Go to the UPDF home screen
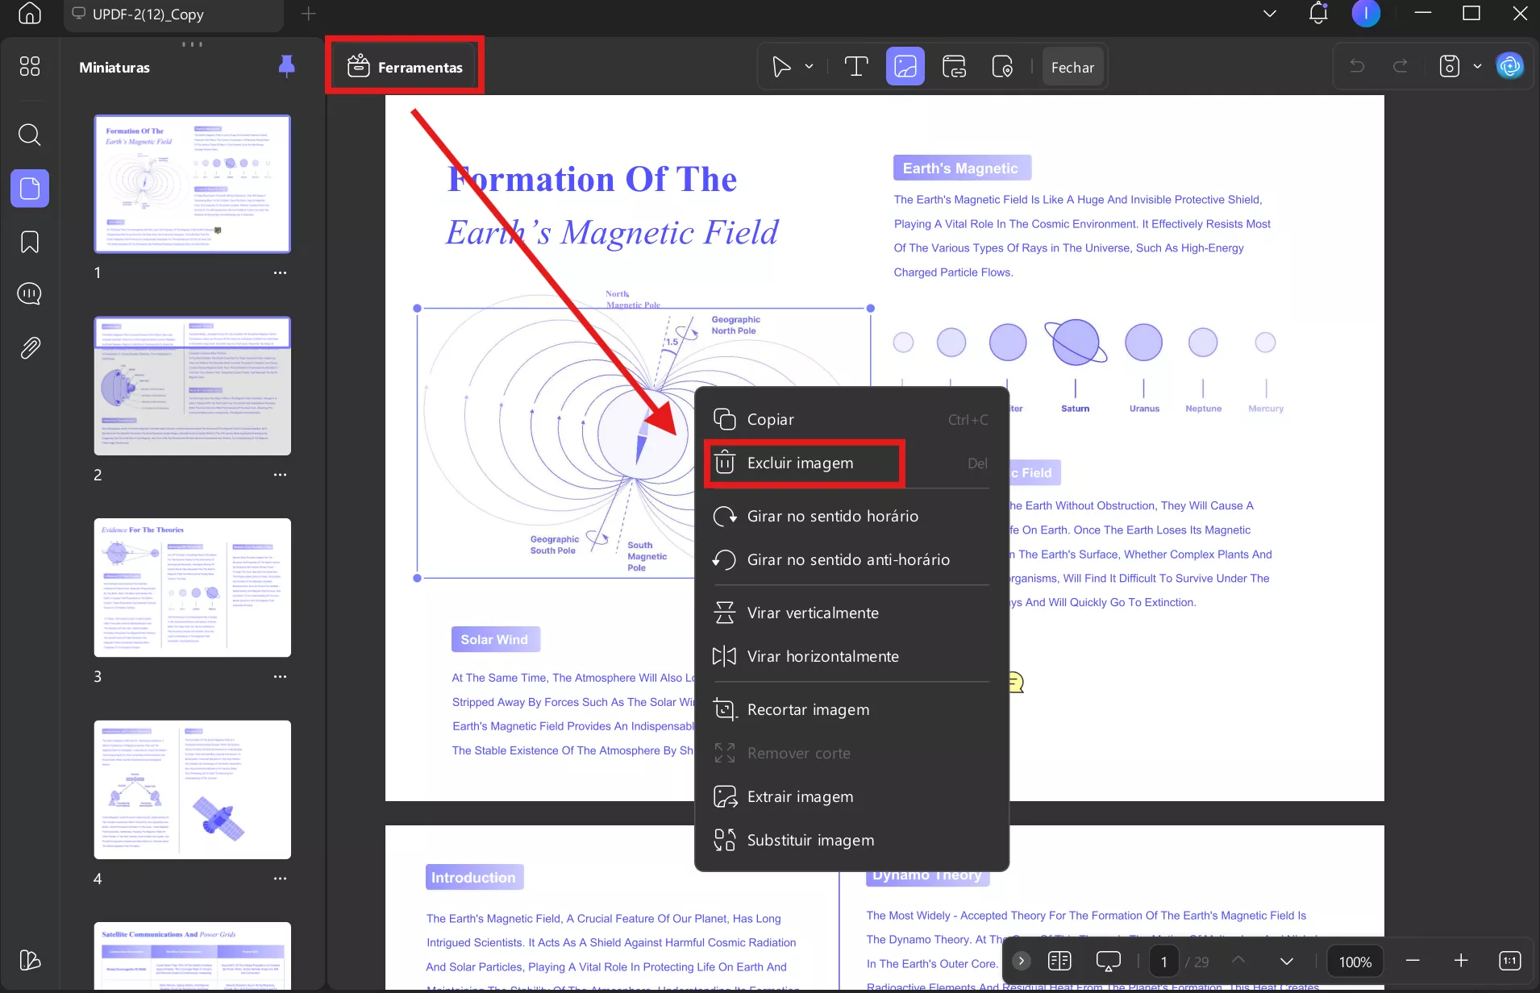 30,14
